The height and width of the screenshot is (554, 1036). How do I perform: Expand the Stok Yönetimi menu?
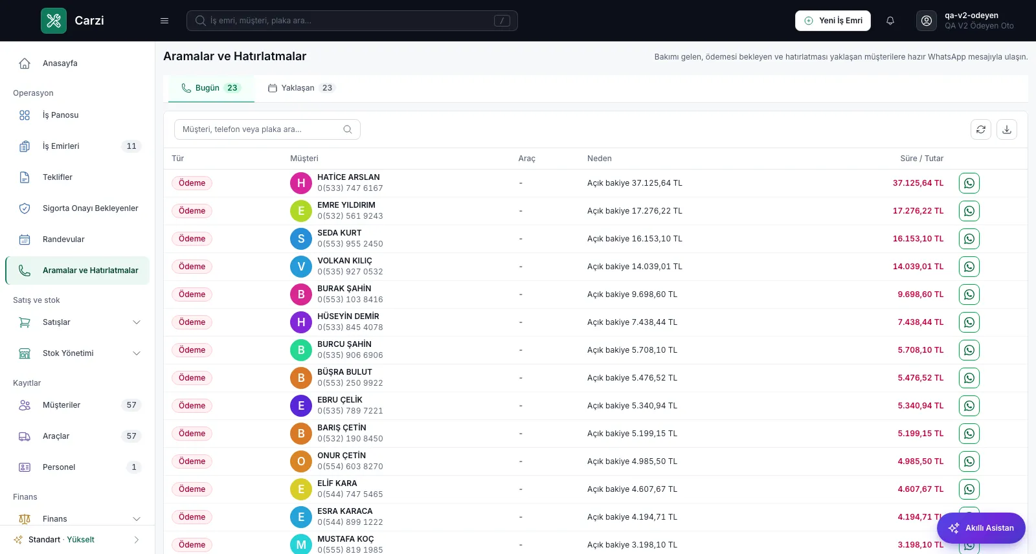coord(78,353)
